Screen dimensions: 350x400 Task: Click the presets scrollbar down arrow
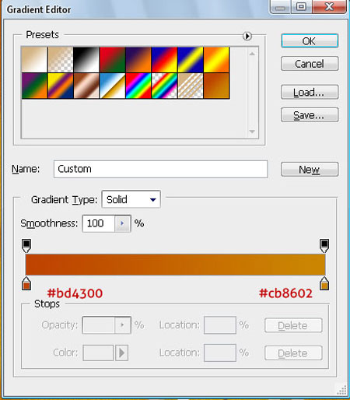tap(252, 132)
